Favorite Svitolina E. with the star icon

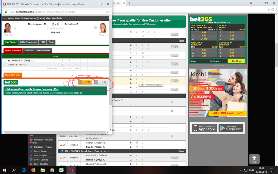[95, 28]
